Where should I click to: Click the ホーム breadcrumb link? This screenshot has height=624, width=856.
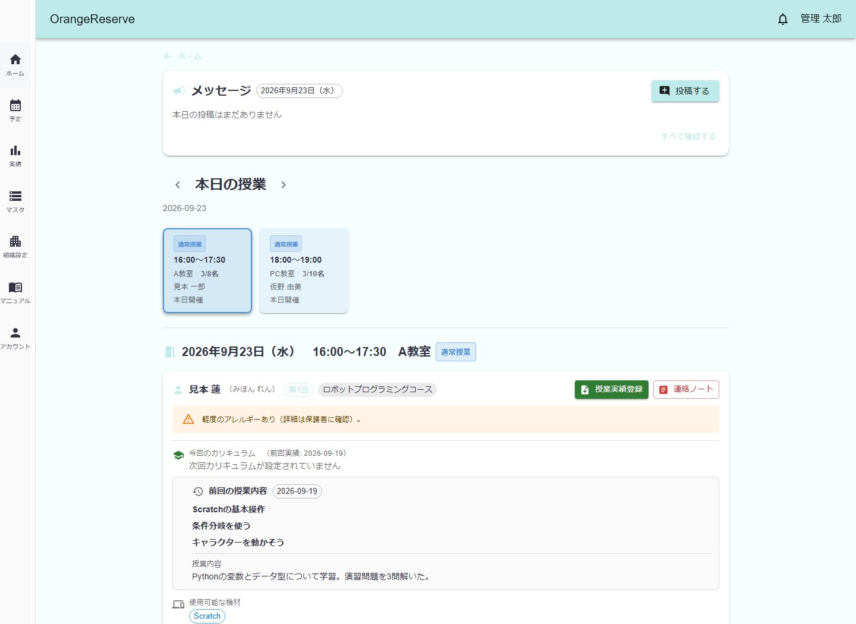[x=190, y=56]
